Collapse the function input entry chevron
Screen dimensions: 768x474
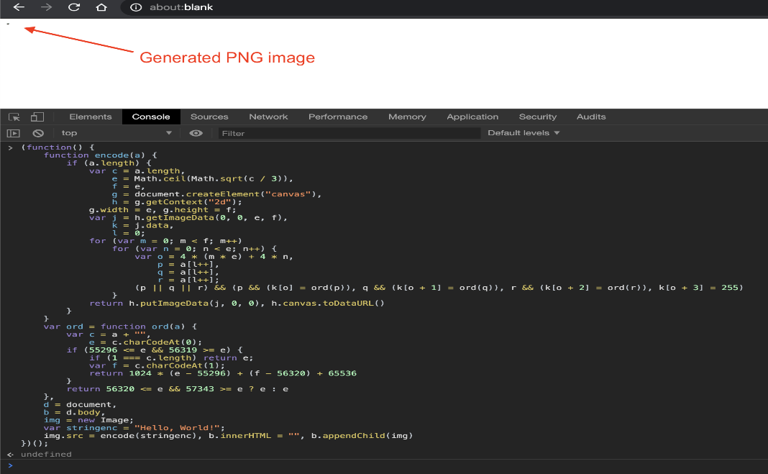pyautogui.click(x=10, y=147)
